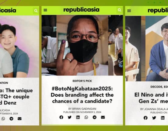Share BotoNgKabataan article via Telegram
Image resolution: width=168 pixels, height=131 pixels.
tap(95, 117)
